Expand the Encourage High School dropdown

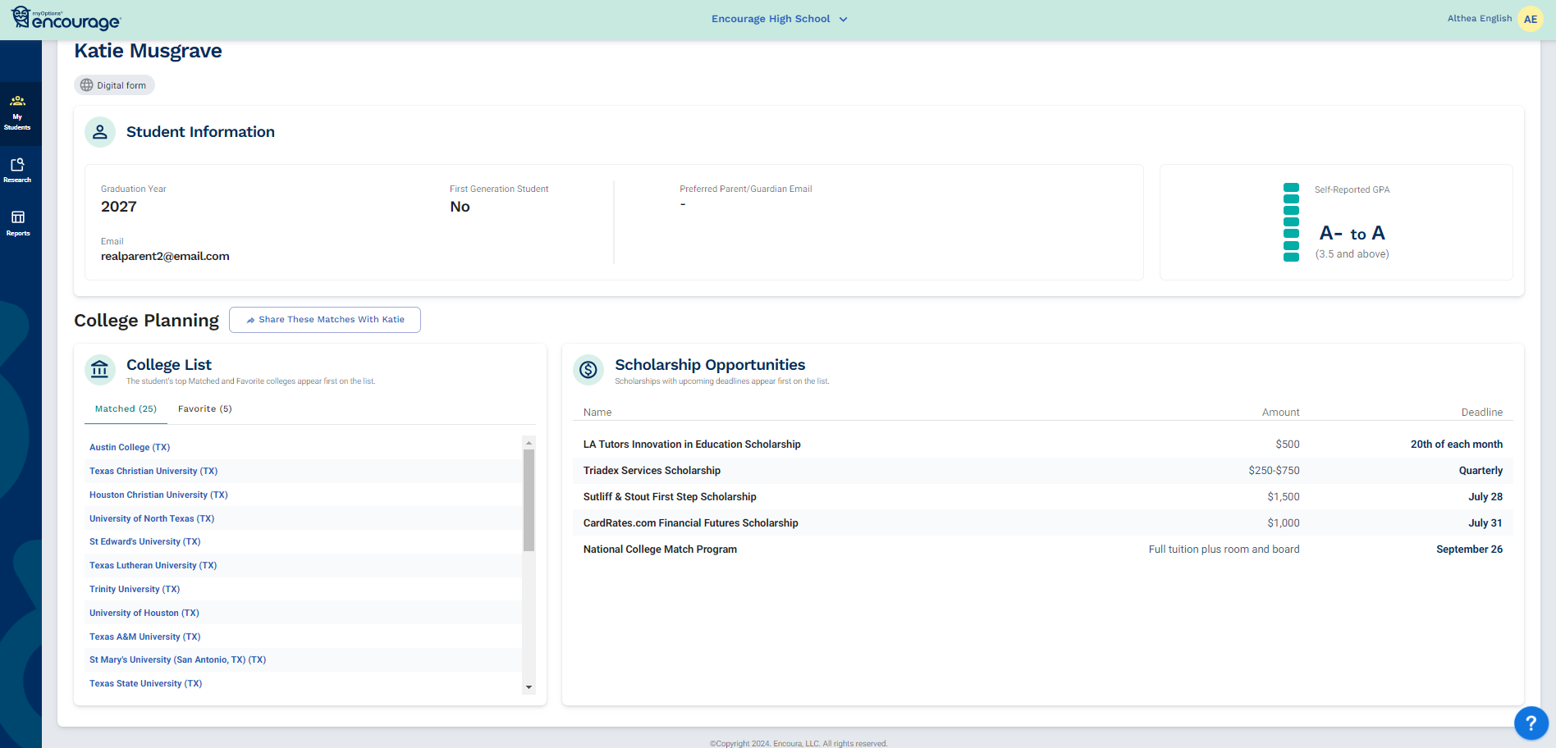778,19
